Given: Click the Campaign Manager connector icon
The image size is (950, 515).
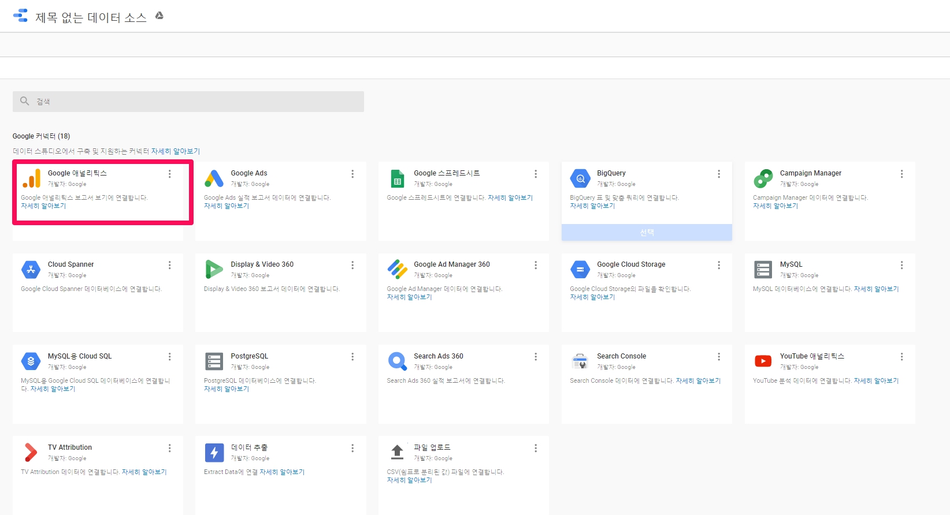Looking at the screenshot, I should (763, 178).
